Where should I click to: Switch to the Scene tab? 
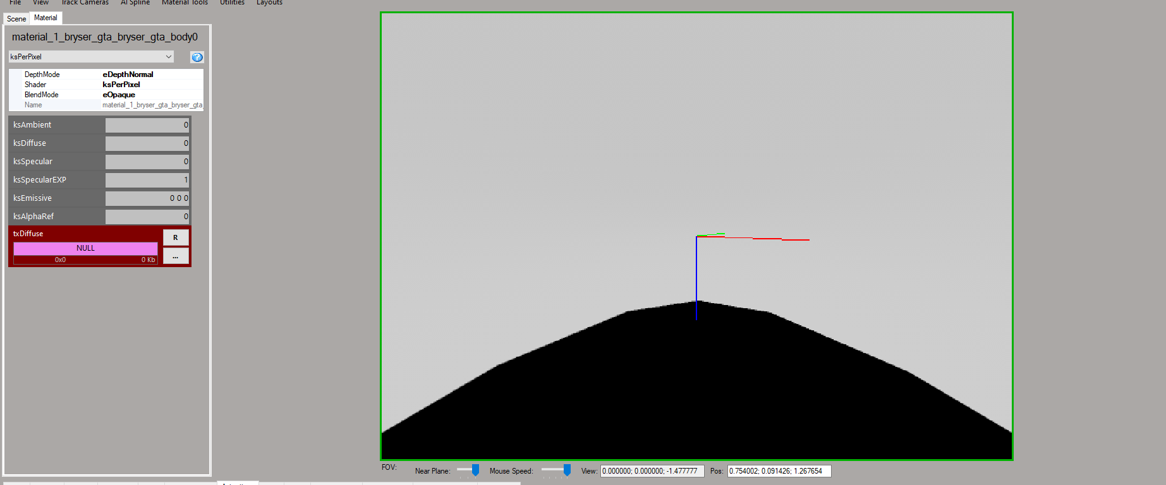16,19
